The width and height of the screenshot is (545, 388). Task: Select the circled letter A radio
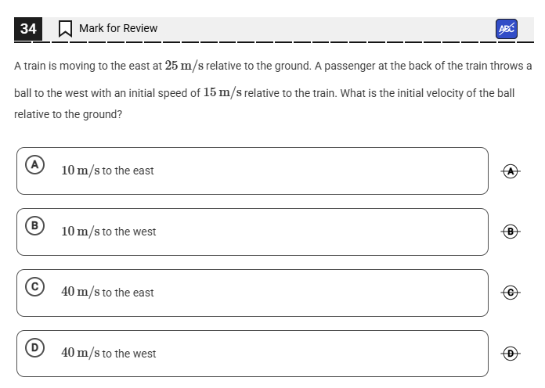pos(34,165)
